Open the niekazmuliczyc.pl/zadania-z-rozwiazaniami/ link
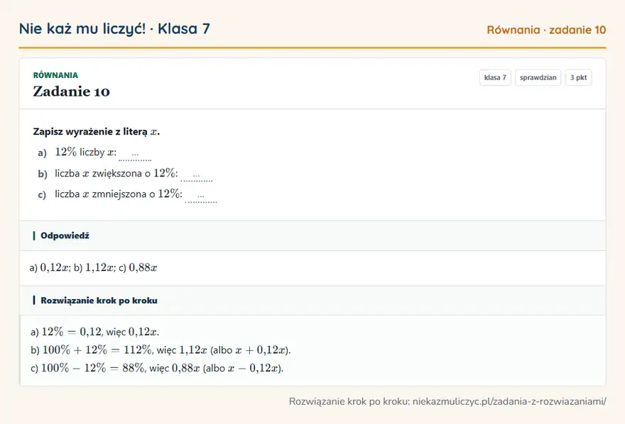 pyautogui.click(x=509, y=401)
